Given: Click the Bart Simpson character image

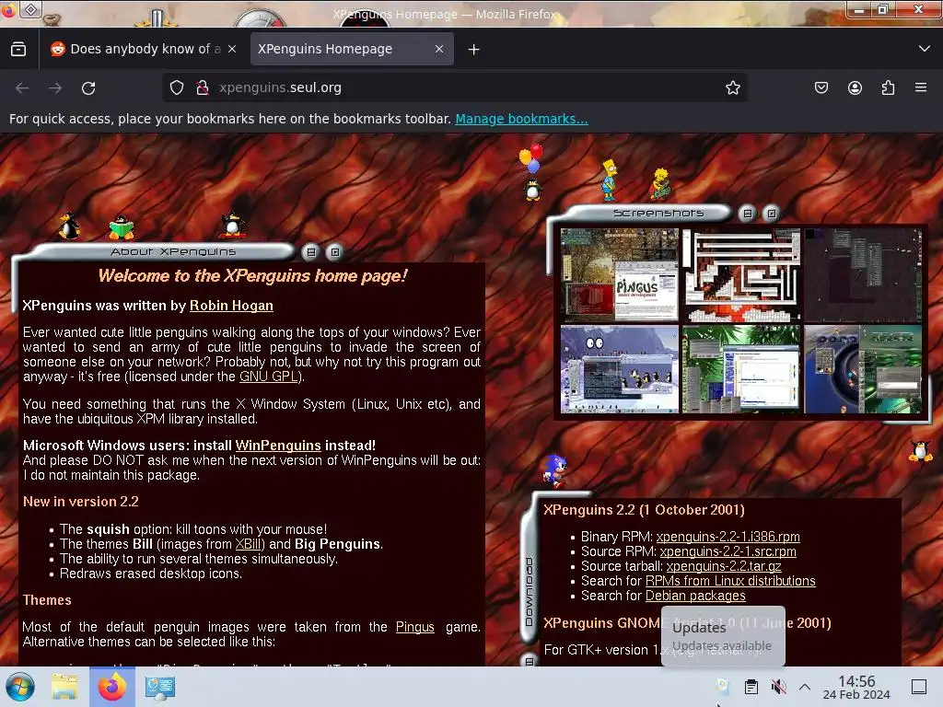Looking at the screenshot, I should (610, 180).
